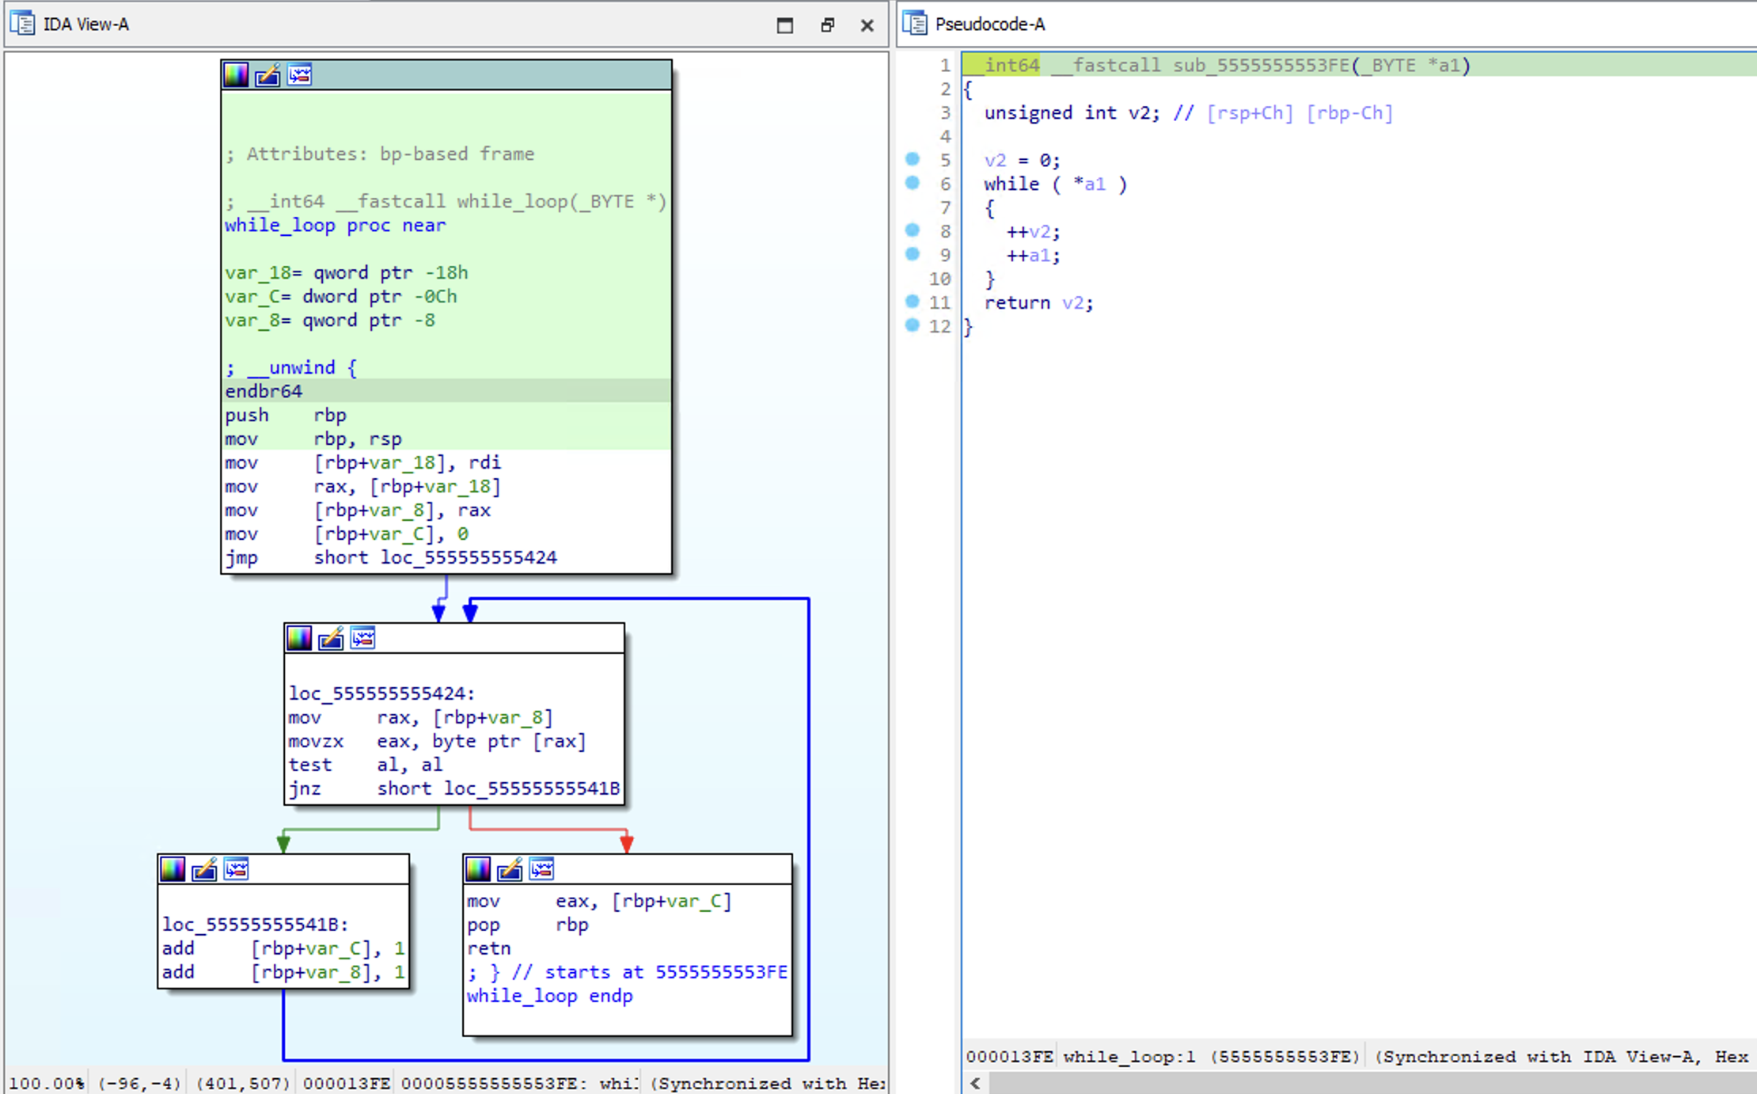Click the group icon on the retn block node

click(x=541, y=869)
